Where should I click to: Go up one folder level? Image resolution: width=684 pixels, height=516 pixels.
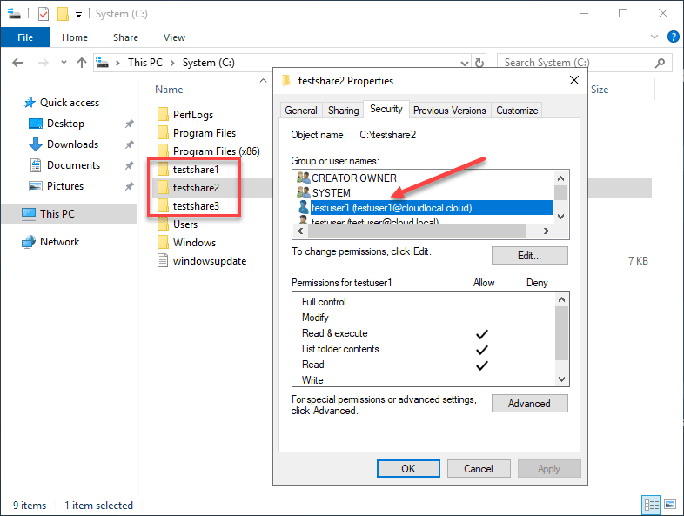[82, 63]
